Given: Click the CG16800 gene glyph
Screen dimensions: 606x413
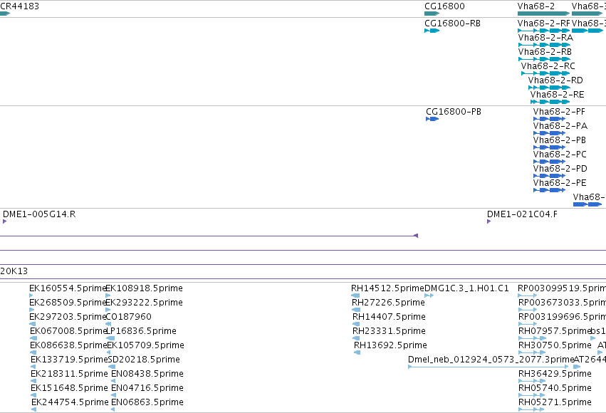Looking at the screenshot, I should tap(432, 14).
